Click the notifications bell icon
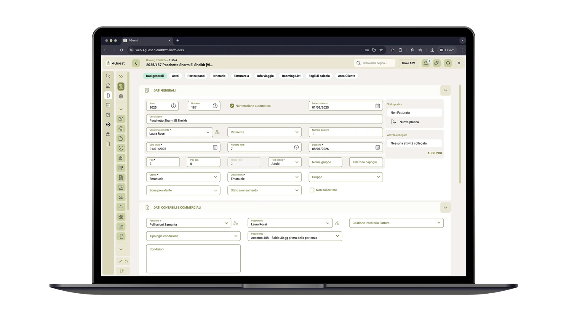Viewport: 569px width, 320px height. pos(426,63)
